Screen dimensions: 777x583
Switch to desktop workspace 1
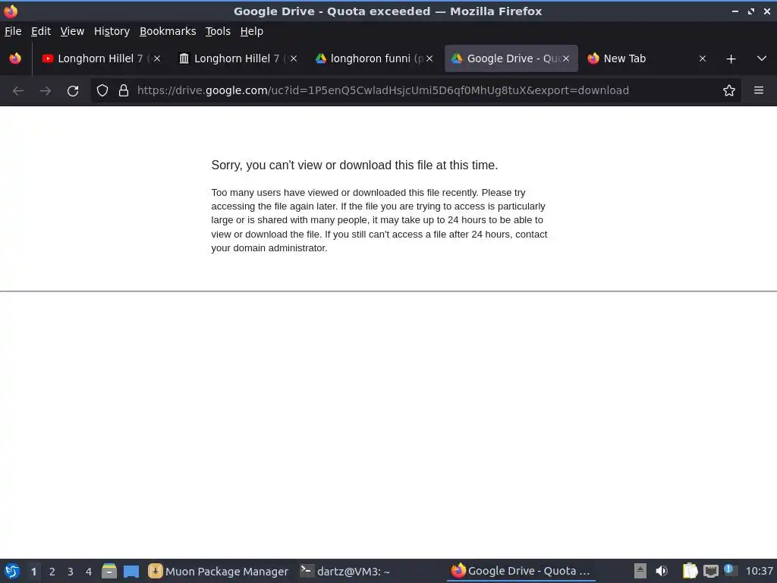tap(33, 572)
